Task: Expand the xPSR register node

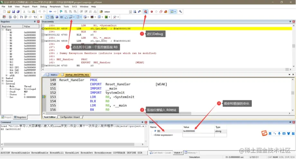Action: pyautogui.click(x=7, y=76)
